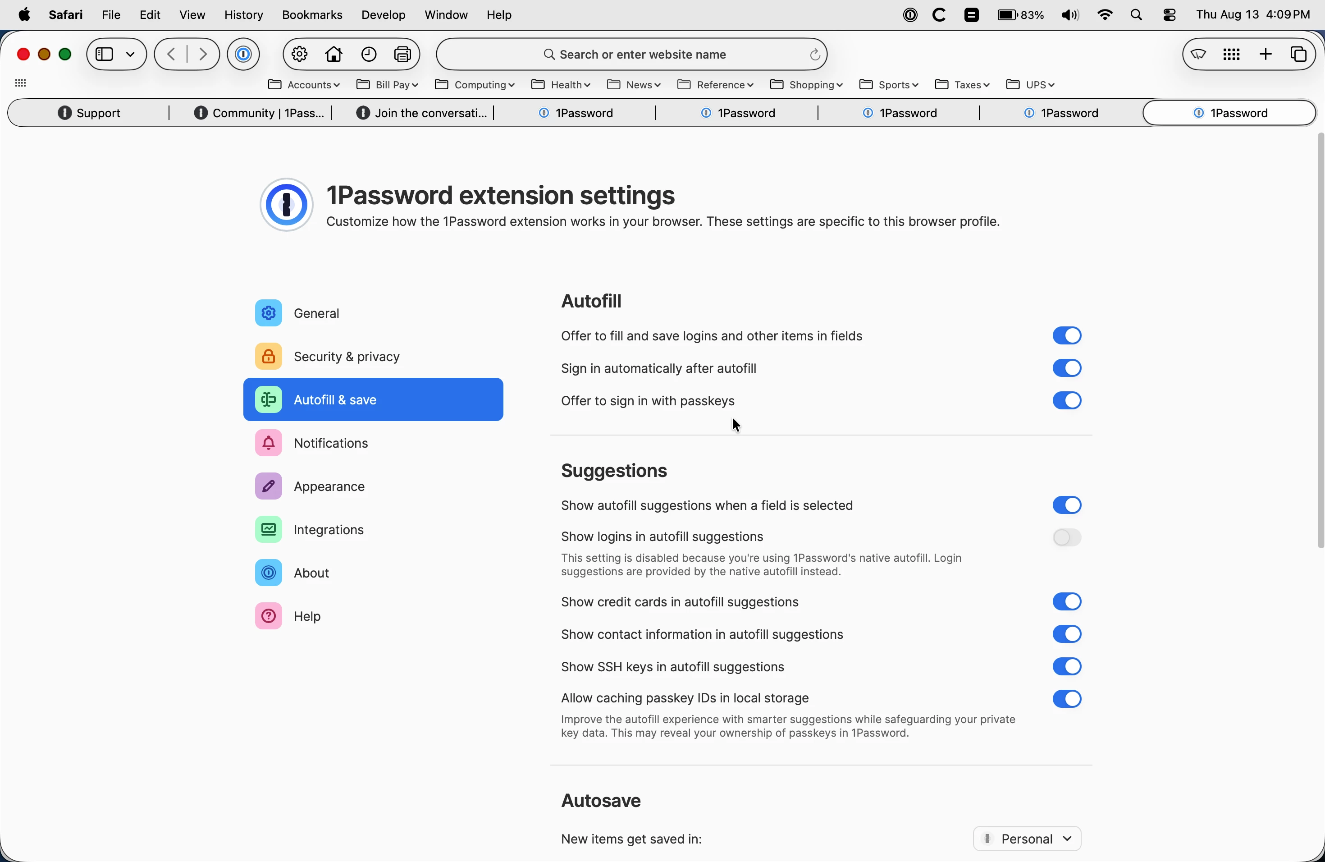
Task: Go to the Home page icon
Action: point(334,55)
